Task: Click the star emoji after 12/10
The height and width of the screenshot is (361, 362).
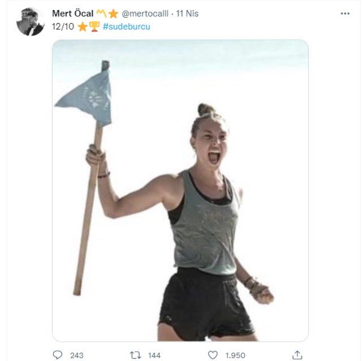Action: click(x=83, y=27)
